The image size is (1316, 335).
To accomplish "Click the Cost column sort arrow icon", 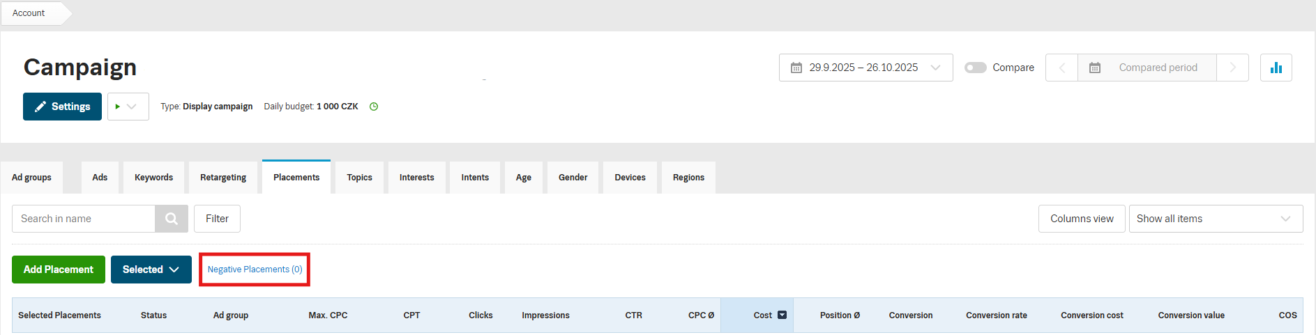I will pos(782,315).
